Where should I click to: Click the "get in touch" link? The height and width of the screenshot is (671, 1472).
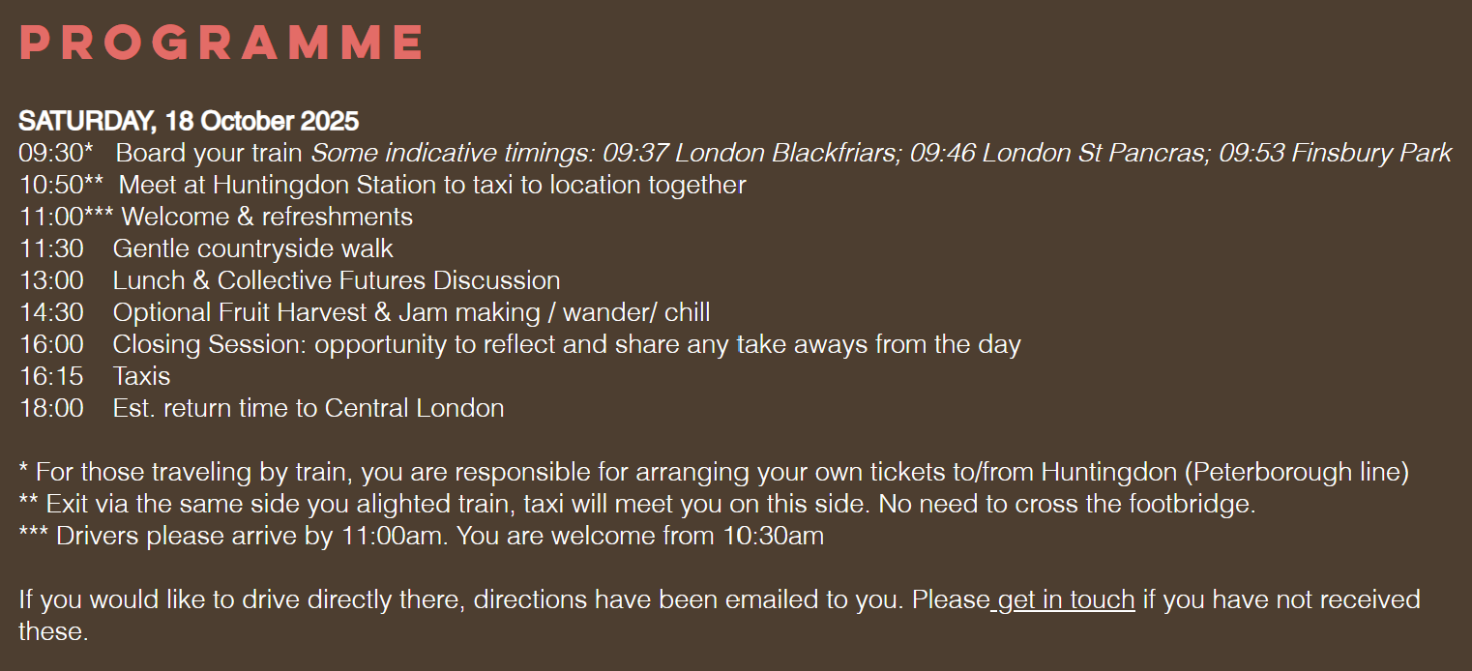click(1066, 600)
